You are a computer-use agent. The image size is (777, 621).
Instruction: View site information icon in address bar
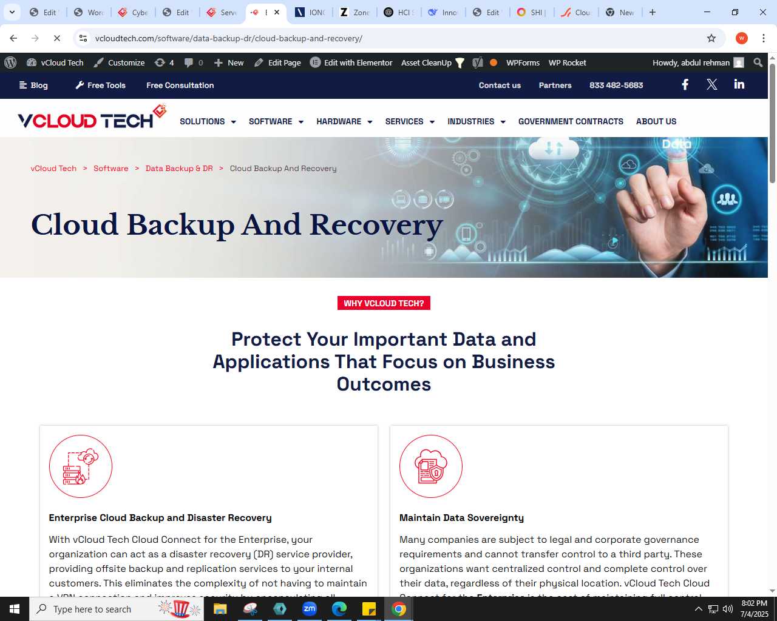coord(83,38)
